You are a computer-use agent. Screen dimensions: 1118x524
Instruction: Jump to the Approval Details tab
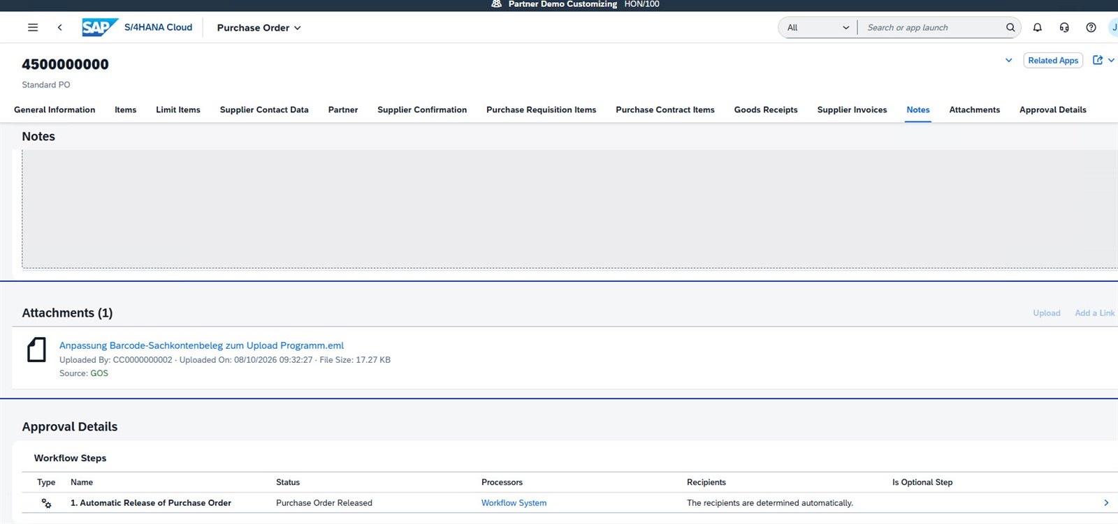pyautogui.click(x=1053, y=110)
